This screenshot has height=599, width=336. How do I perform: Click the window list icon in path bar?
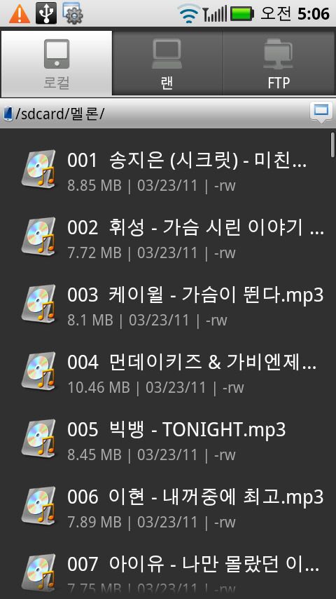(321, 112)
